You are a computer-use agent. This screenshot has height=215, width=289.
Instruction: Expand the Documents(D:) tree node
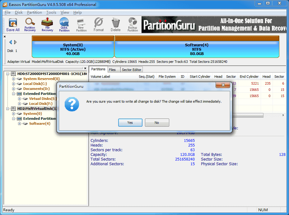[13, 89]
